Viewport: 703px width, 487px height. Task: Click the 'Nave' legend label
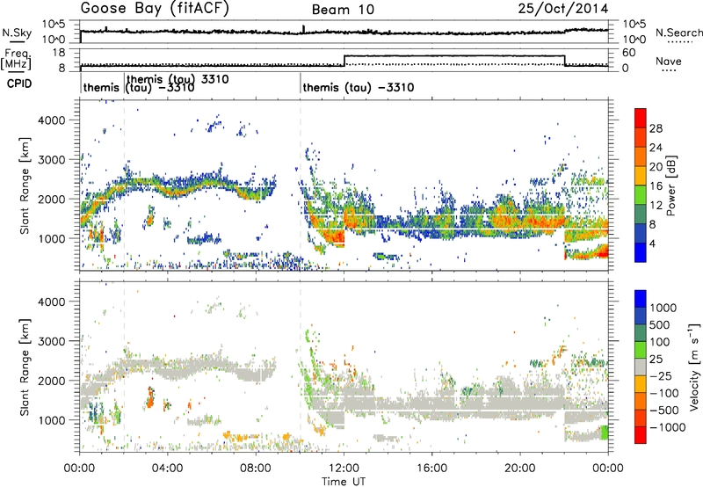coord(668,61)
